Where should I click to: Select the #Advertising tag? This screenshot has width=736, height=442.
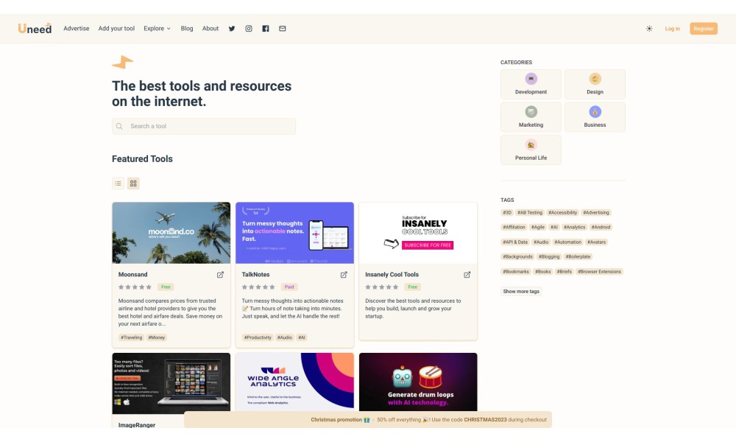click(595, 213)
